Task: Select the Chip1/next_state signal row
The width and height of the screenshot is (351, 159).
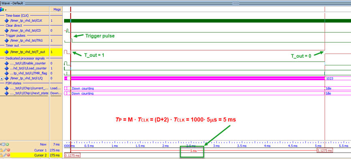Action: pos(29,93)
